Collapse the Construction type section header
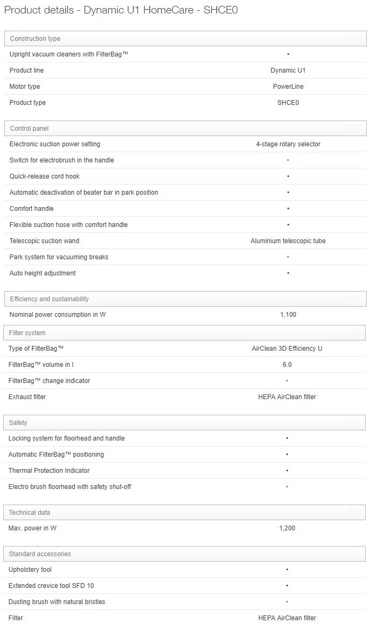370x631 pixels. click(x=185, y=39)
